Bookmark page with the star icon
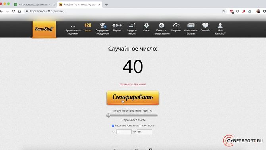Screen dimensions: 266x150 point(224,11)
